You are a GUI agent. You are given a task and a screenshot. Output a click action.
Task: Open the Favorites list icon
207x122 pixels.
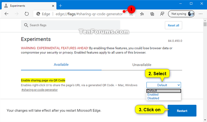click(142, 14)
